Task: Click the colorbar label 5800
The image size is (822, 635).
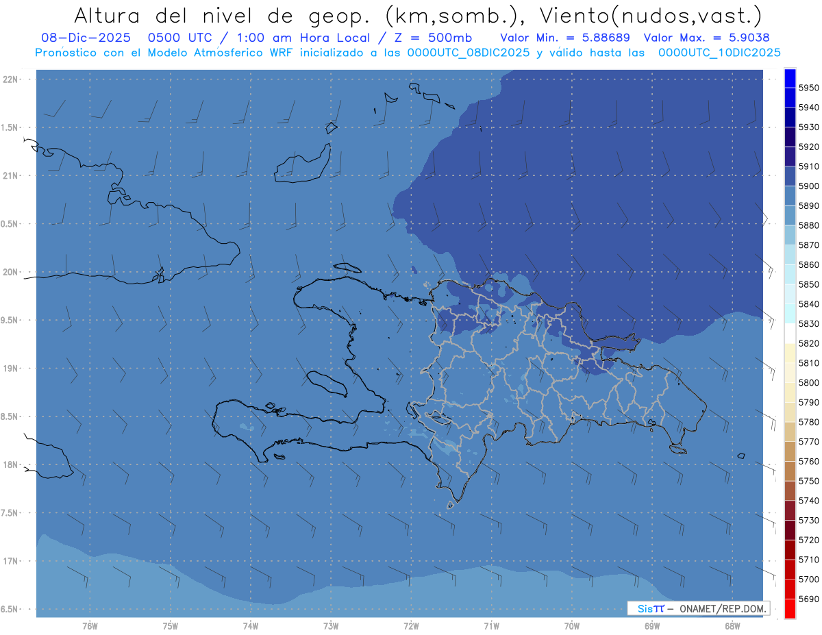Action: [x=808, y=383]
